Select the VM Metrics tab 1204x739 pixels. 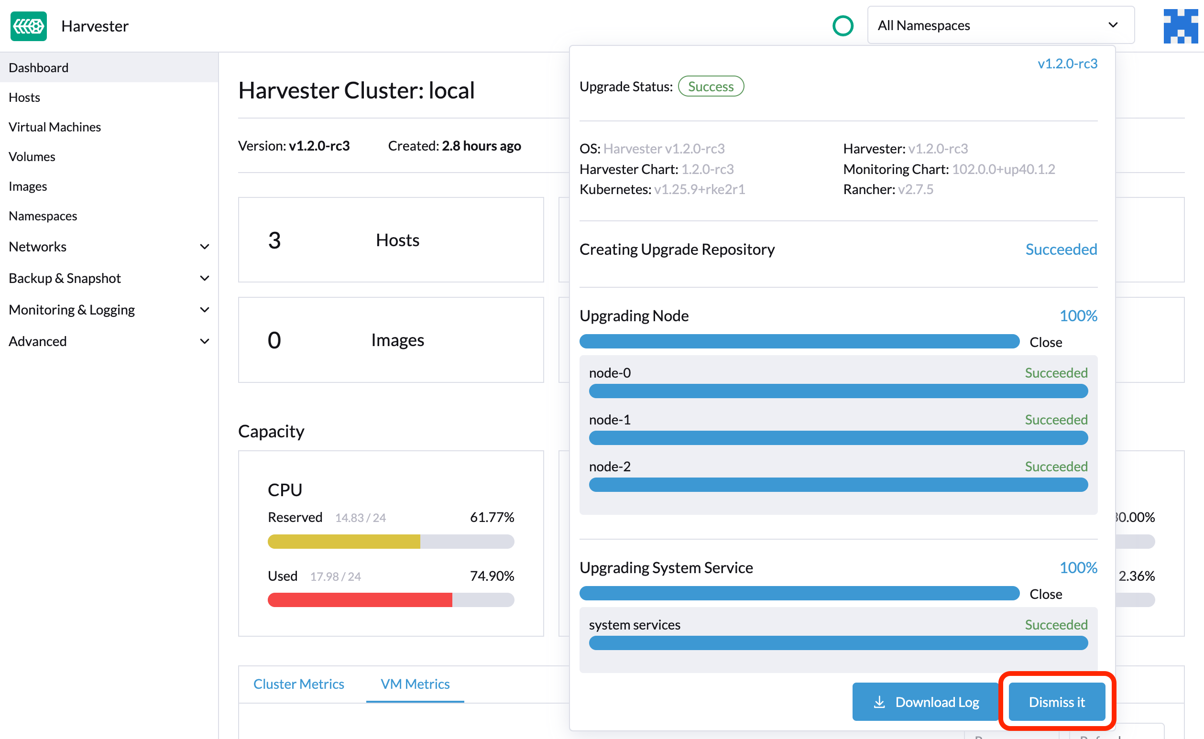click(415, 684)
